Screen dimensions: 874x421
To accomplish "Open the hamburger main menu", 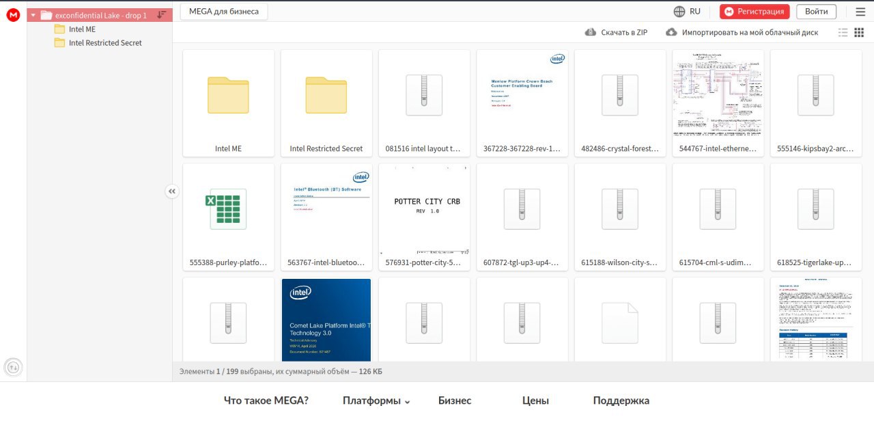I will tap(860, 12).
